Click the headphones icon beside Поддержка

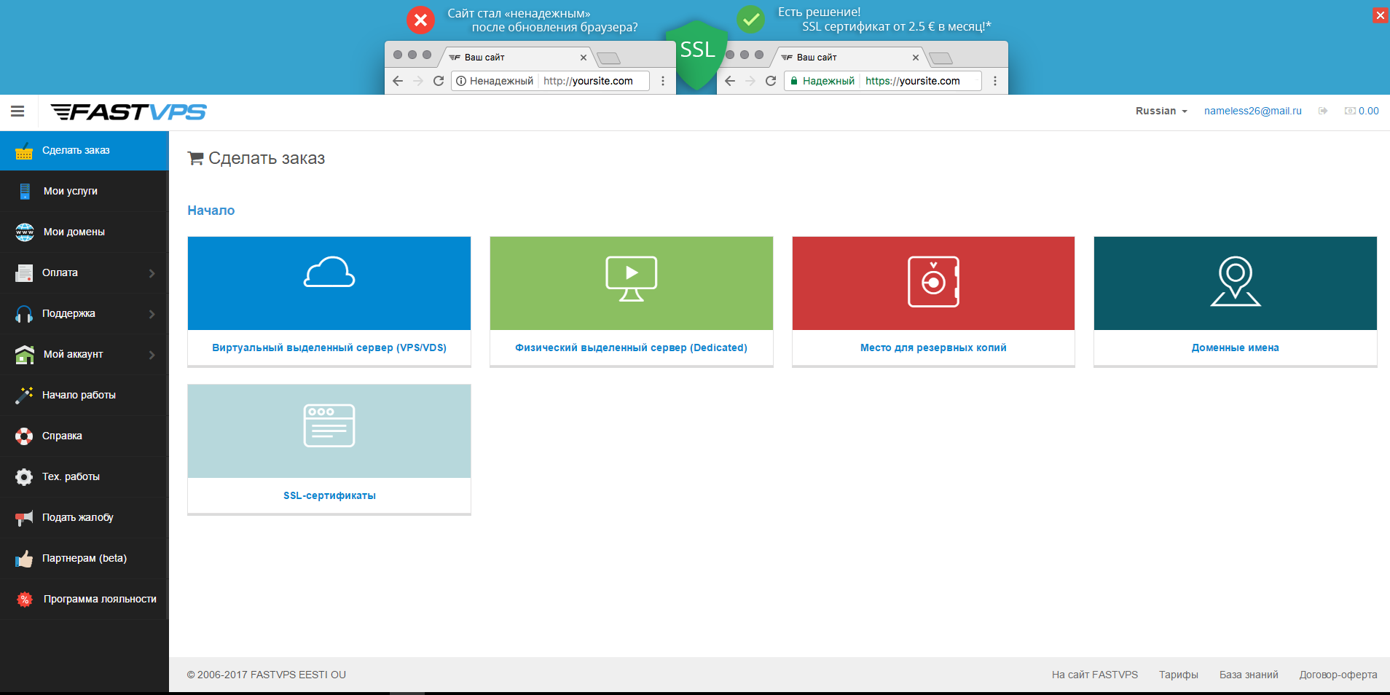(x=24, y=313)
